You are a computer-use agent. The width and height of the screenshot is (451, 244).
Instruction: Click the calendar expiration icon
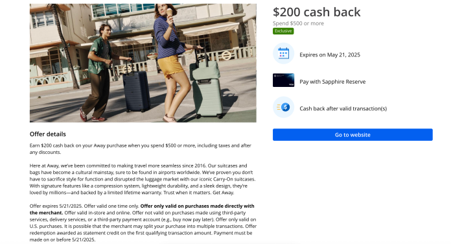[283, 53]
